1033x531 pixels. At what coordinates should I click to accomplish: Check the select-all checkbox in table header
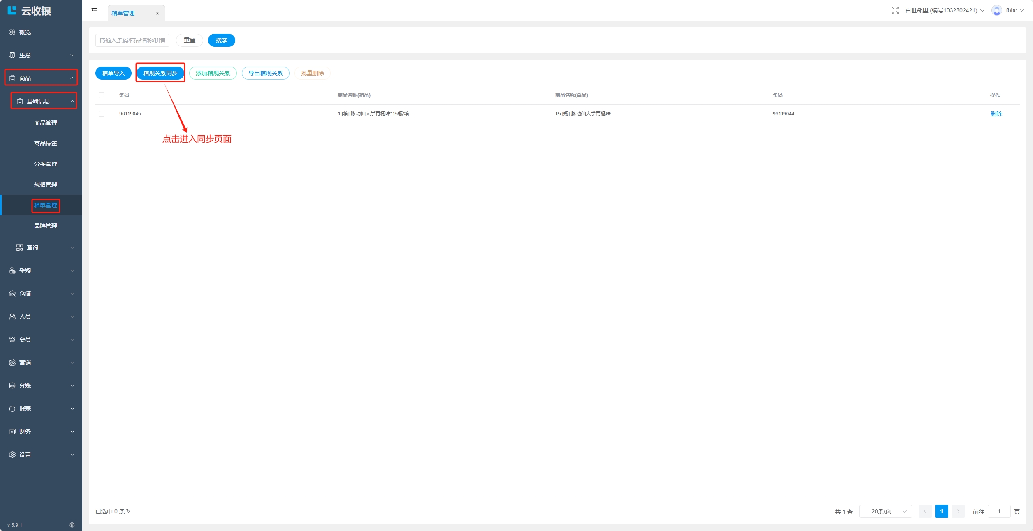[x=102, y=95]
